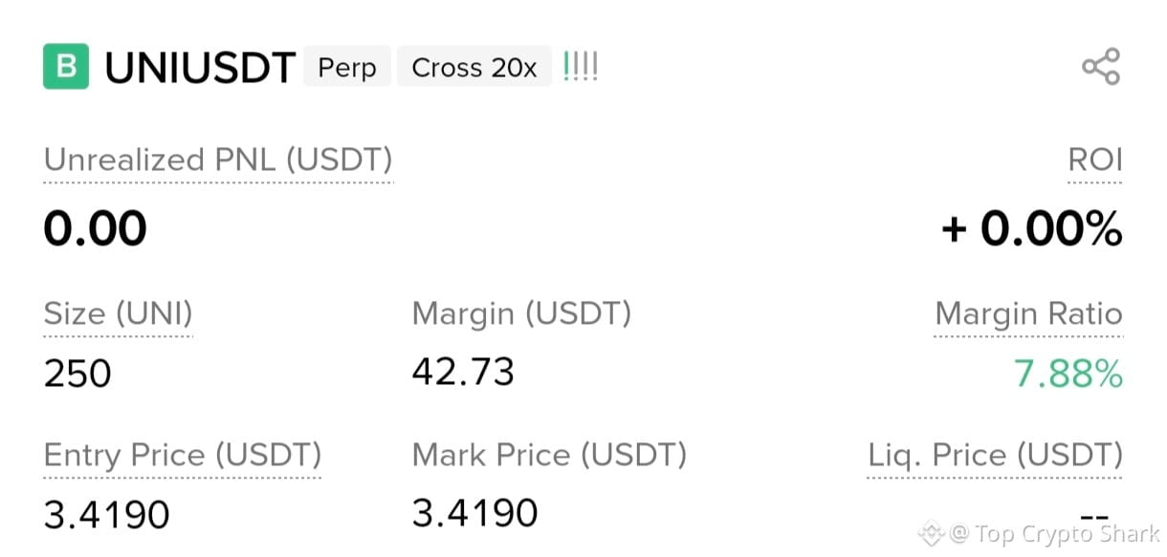Viewport: 1167px width, 557px height.
Task: Select the Margin (USDT) label
Action: (x=521, y=313)
